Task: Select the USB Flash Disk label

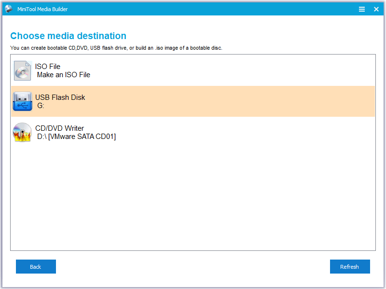Action: click(x=60, y=97)
